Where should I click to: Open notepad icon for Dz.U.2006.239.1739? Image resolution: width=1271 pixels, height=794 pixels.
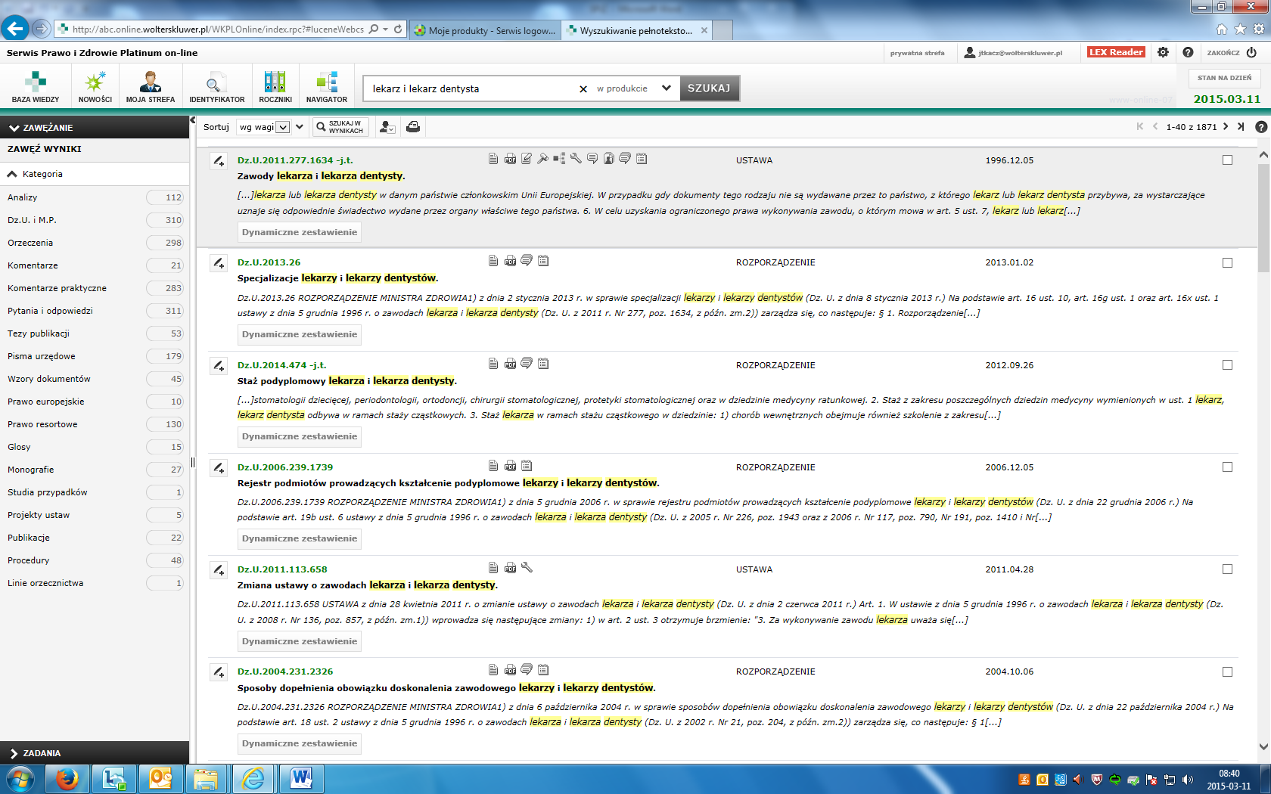click(x=527, y=466)
